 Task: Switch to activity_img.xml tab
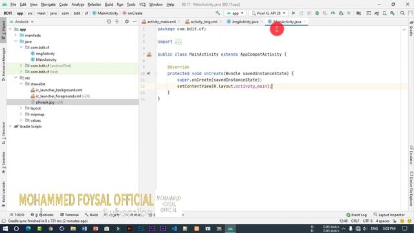click(204, 21)
